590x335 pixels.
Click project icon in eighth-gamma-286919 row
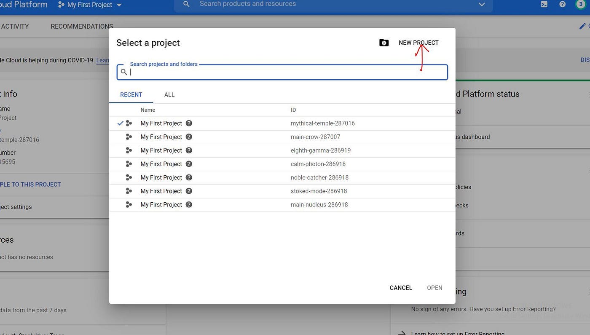pyautogui.click(x=129, y=150)
